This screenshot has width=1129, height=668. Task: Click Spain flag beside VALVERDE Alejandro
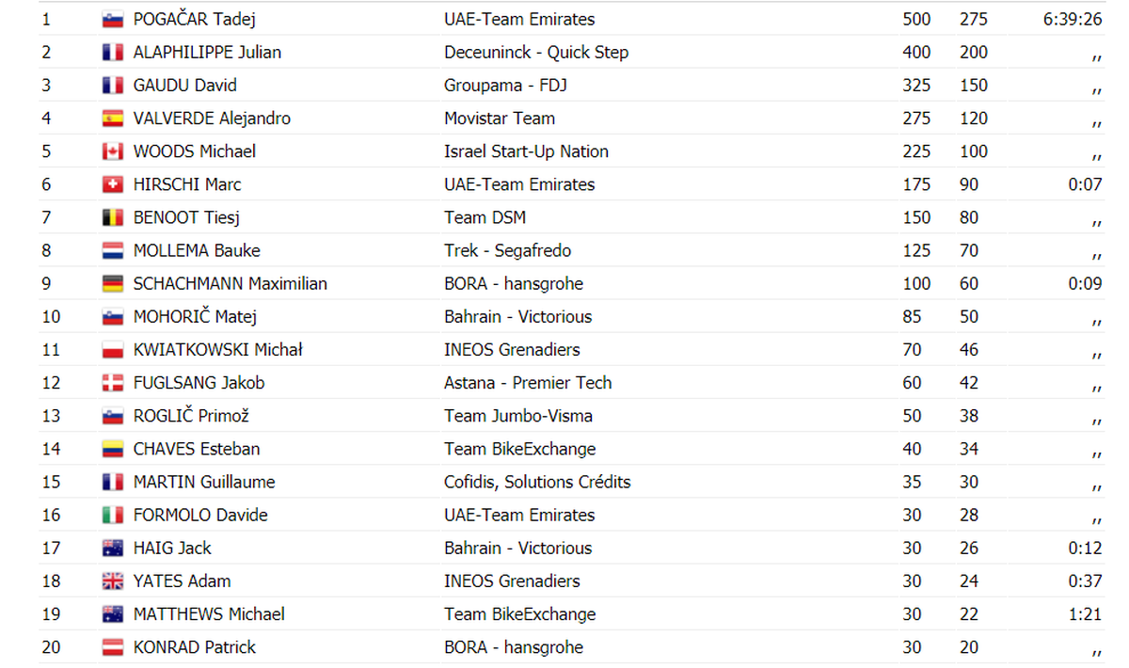pyautogui.click(x=113, y=119)
